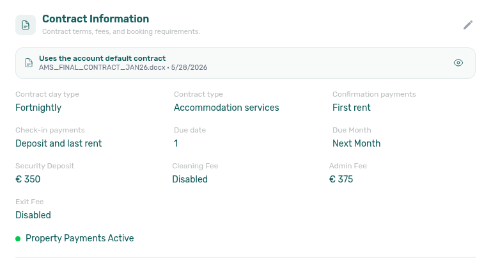Screen dimensions: 491x258
Task: Click the Admin Fee label
Action: 348,166
